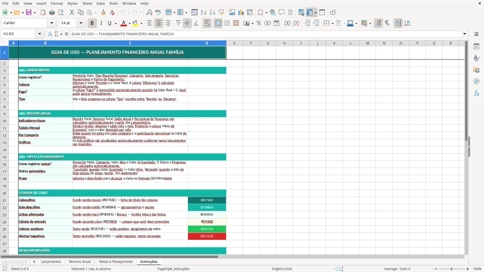The image size is (484, 272).
Task: Click the zoom out minus button
Action: click(x=436, y=269)
